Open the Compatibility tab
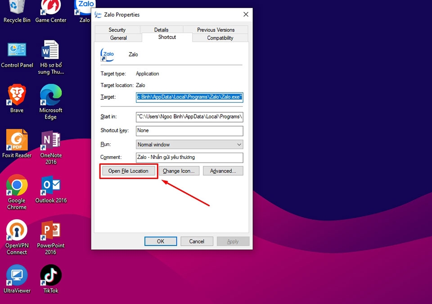The height and width of the screenshot is (304, 432). tap(220, 38)
